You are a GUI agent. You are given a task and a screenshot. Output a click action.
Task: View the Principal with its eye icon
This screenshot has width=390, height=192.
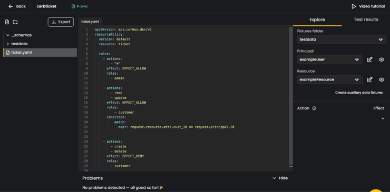[x=382, y=59]
